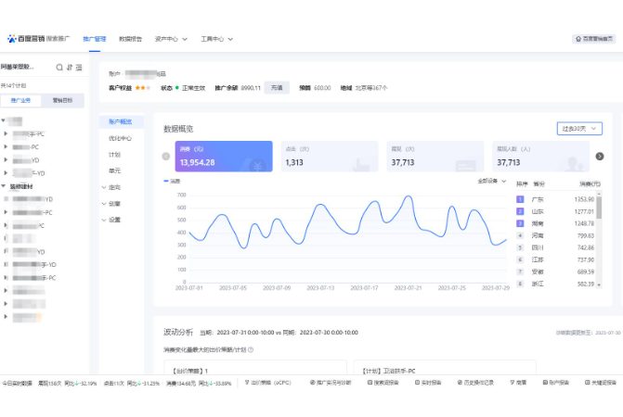The height and width of the screenshot is (417, 623).
Task: Select the 展现人数 (人) 37,713 metric card
Action: [540, 157]
